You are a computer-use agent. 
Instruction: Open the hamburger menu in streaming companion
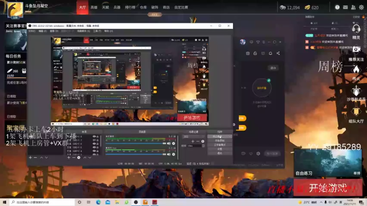(x=263, y=42)
